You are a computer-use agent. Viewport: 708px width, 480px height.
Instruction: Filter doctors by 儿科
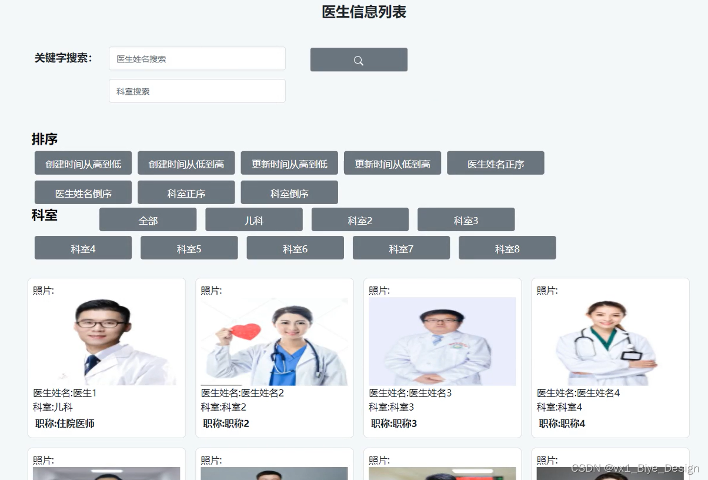[x=254, y=219]
